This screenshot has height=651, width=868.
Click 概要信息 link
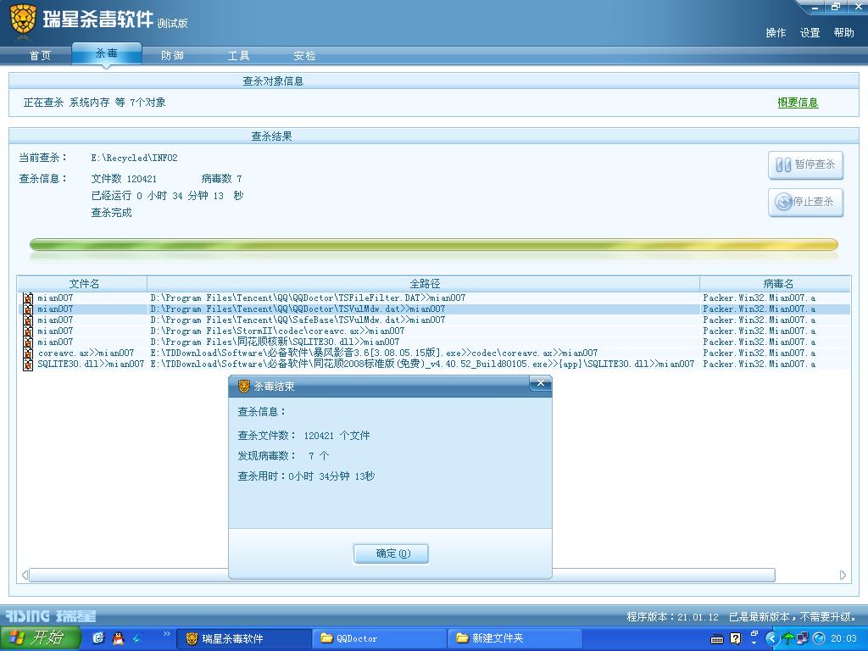[798, 103]
